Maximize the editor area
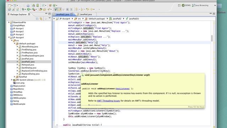 click(x=214, y=14)
